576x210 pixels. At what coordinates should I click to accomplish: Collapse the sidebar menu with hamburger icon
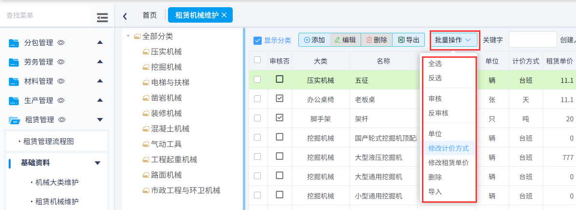[x=102, y=18]
